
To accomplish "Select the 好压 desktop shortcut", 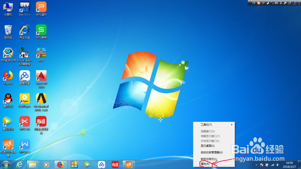I will point(41,55).
